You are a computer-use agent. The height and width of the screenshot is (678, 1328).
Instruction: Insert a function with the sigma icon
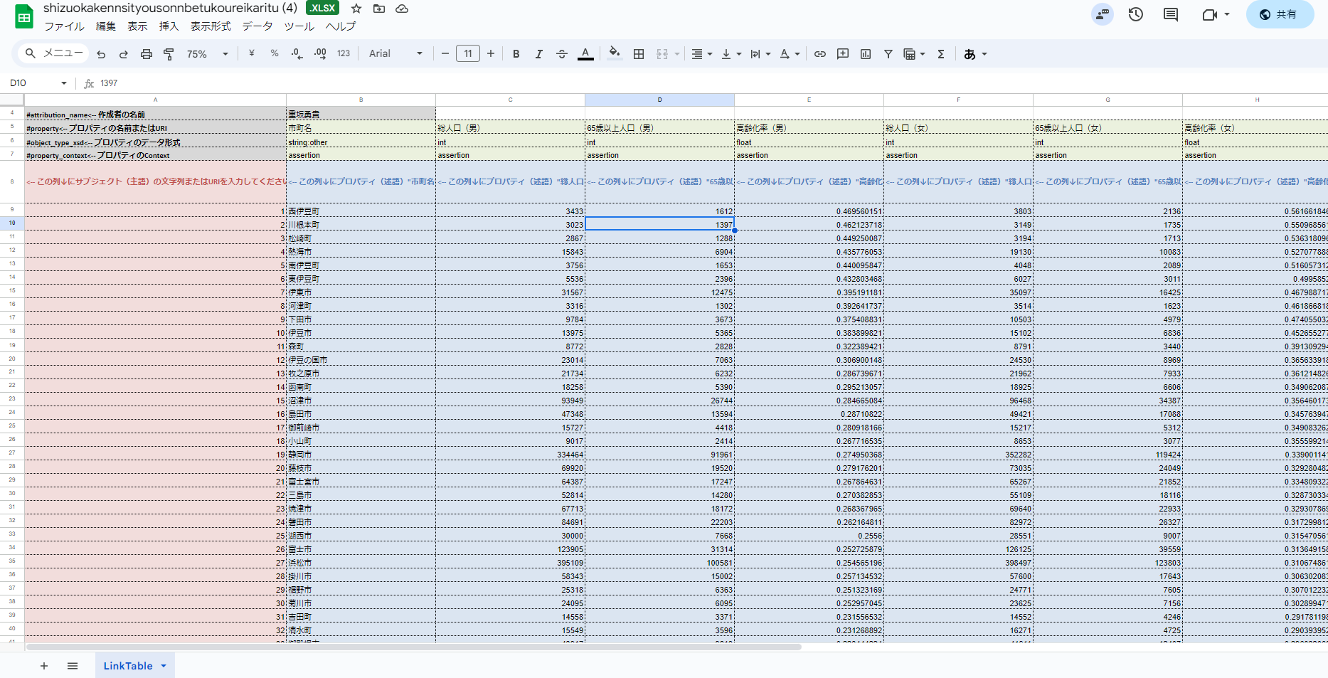click(x=941, y=54)
